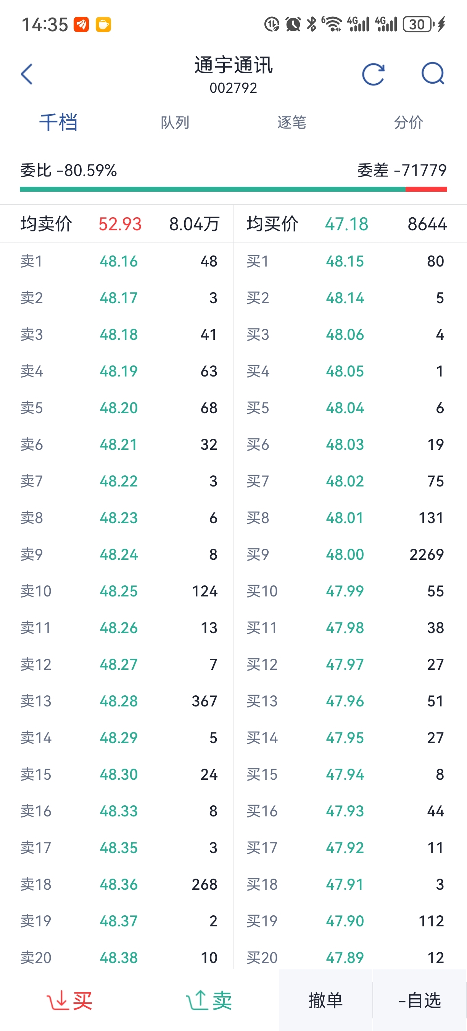Open the 分价 tab
Viewport: 467px width, 1031px height.
(x=408, y=122)
